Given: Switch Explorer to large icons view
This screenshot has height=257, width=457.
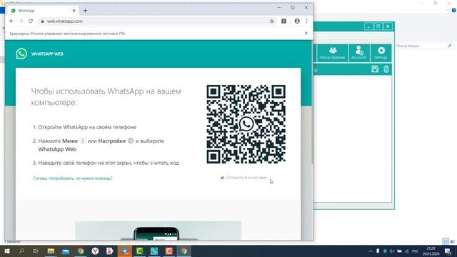Looking at the screenshot, I should click(x=452, y=241).
